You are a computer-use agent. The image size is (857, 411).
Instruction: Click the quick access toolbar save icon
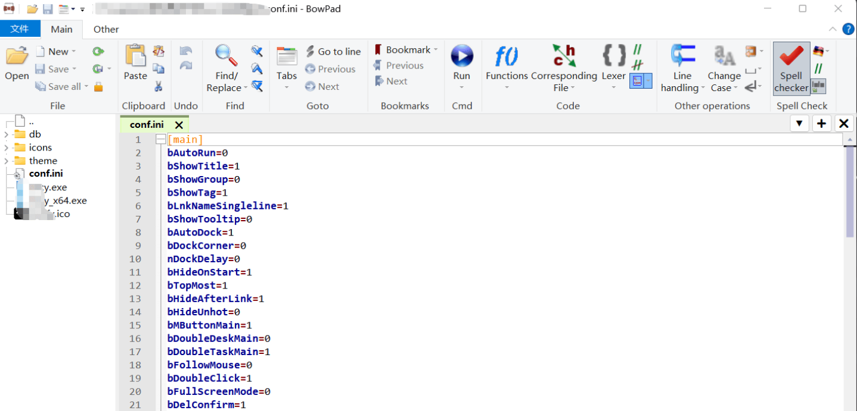[x=48, y=9]
